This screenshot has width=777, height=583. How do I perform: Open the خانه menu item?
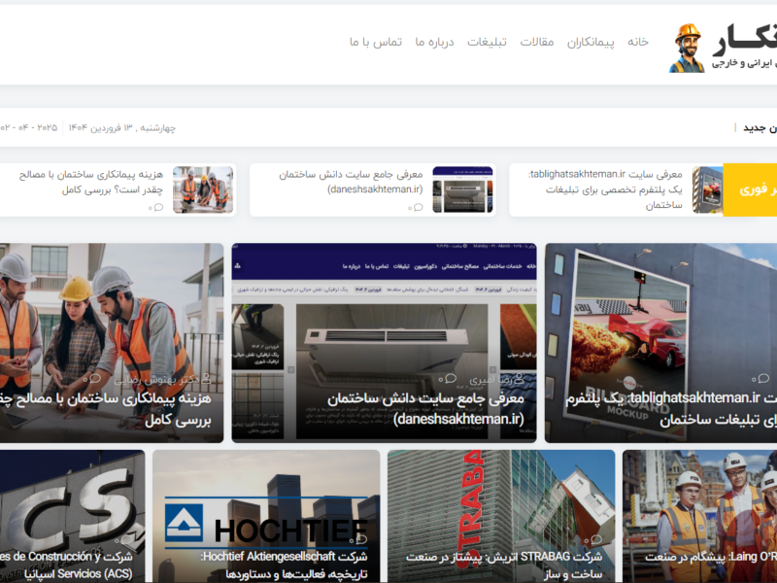point(638,42)
